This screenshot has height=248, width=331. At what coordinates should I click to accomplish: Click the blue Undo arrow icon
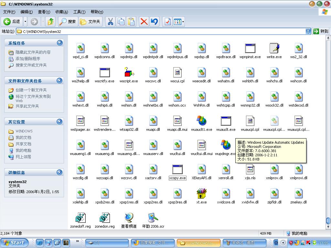(x=154, y=22)
